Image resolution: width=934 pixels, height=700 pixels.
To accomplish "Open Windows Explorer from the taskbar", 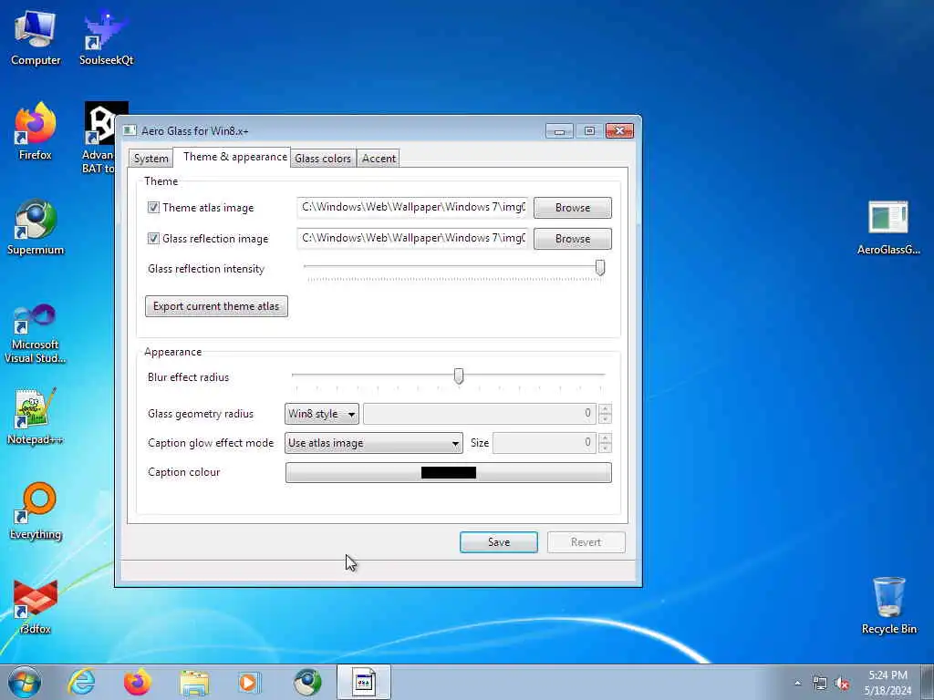I will pos(194,682).
